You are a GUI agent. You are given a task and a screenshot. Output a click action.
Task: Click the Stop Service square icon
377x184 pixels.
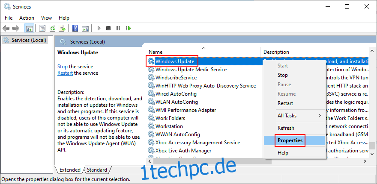pyautogui.click(x=108, y=28)
